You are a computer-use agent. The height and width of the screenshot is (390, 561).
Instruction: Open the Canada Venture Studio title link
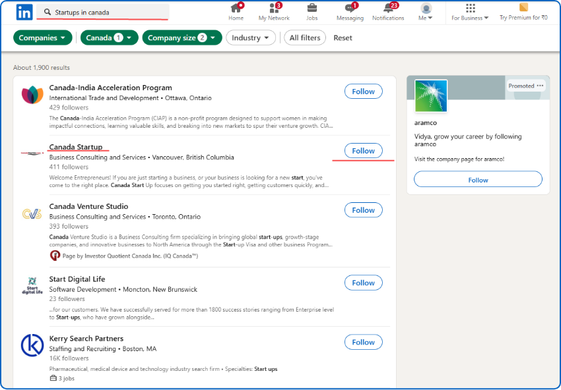pyautogui.click(x=88, y=206)
